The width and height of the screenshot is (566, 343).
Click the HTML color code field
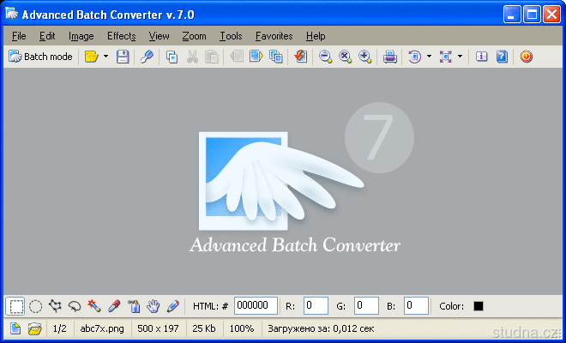(x=256, y=306)
